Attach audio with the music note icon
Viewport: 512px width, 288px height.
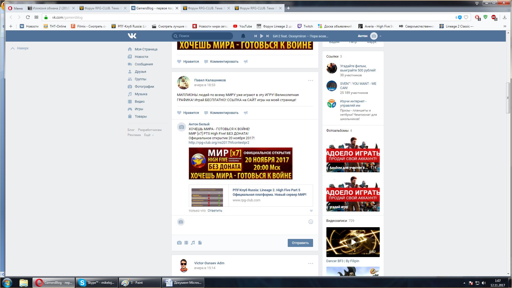[193, 243]
